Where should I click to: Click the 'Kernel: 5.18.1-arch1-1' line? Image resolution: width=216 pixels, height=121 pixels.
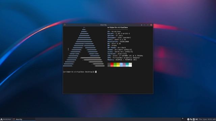(118, 34)
